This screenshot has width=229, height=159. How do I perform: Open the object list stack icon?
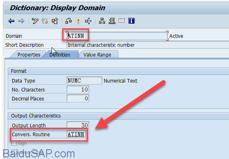click(x=112, y=21)
